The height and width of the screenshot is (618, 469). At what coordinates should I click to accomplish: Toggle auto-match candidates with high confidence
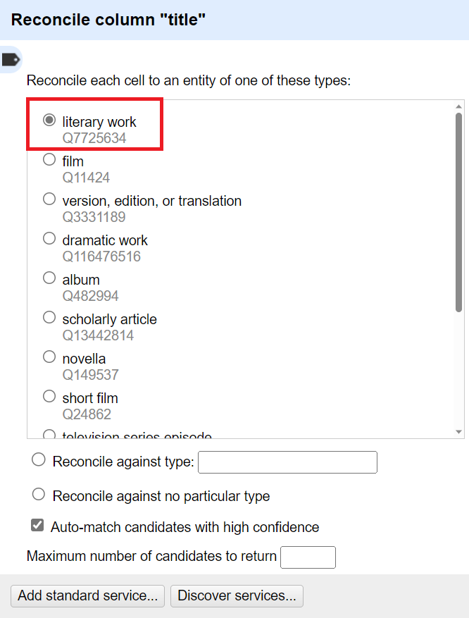(x=37, y=526)
